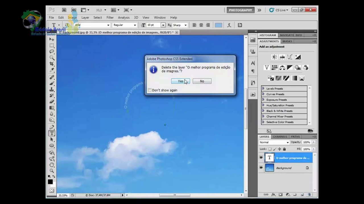Screen dimensions: 364x204
Task: Add a Gradient Map adjustment
Action: click(294, 78)
